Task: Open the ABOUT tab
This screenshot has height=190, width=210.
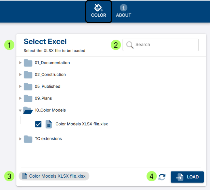Action: (123, 12)
